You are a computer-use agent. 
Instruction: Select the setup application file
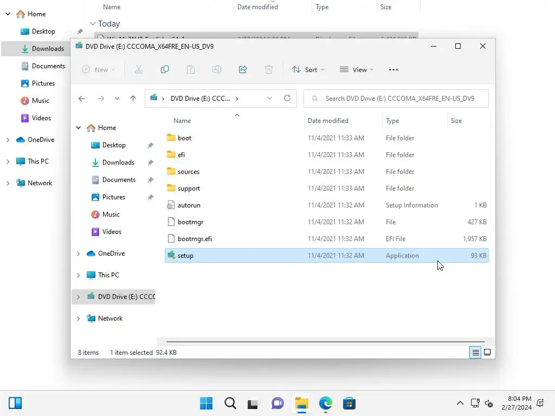point(326,256)
